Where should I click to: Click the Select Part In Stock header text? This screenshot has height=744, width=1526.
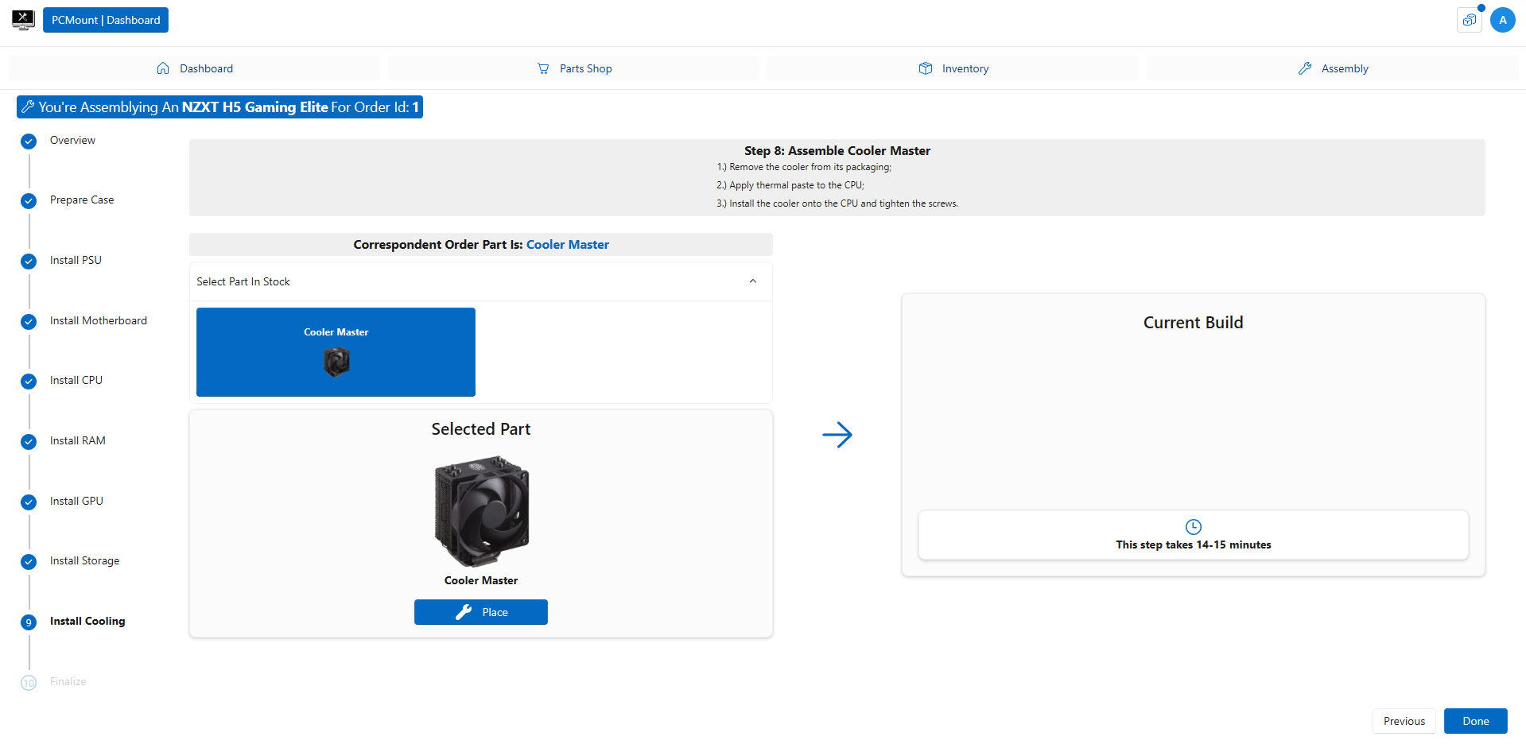tap(243, 281)
